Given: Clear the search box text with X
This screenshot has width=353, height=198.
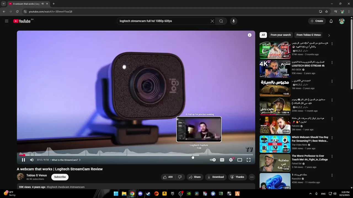Looking at the screenshot, I should pos(212,21).
